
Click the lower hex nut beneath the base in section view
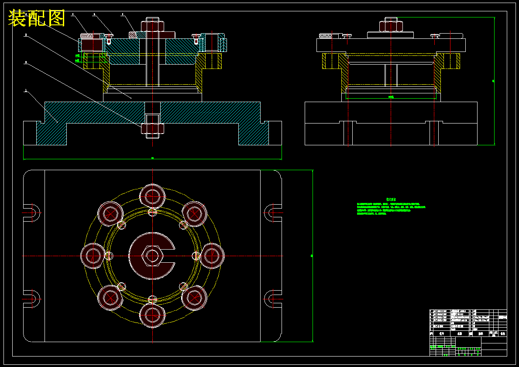152,129
